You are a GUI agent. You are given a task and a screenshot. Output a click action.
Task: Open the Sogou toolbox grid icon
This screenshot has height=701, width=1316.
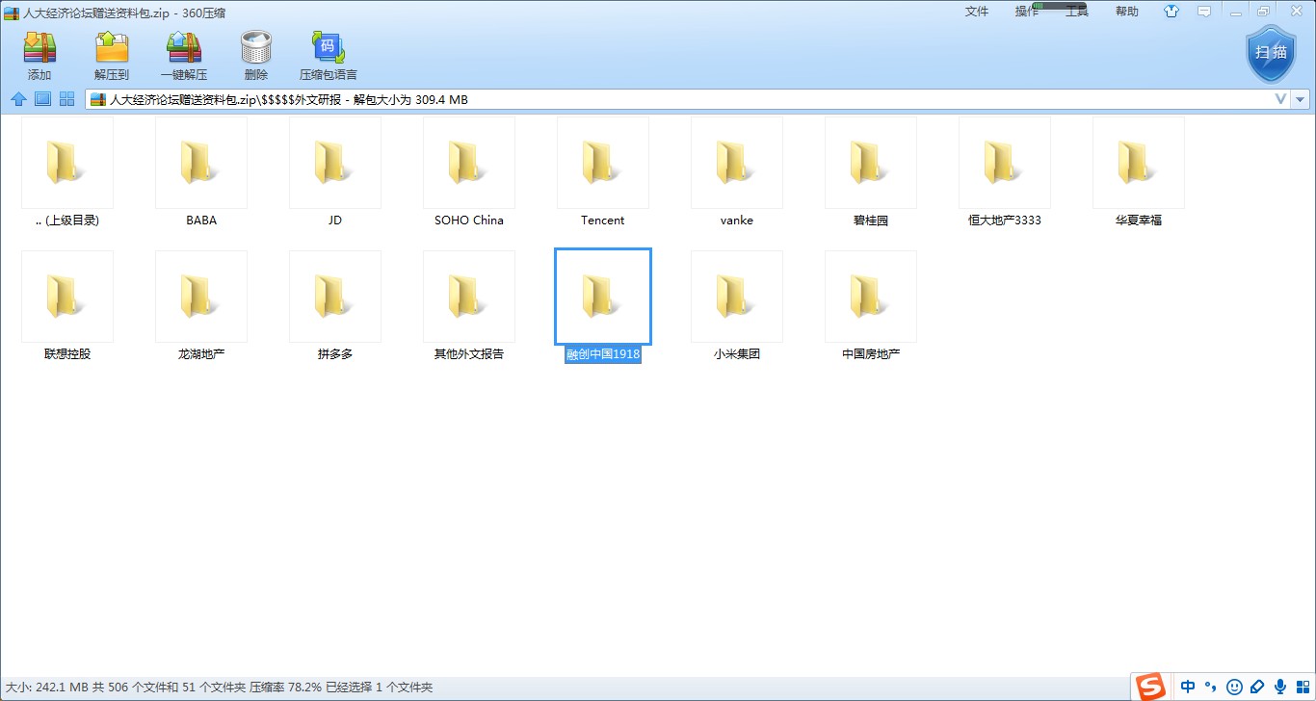click(1303, 687)
